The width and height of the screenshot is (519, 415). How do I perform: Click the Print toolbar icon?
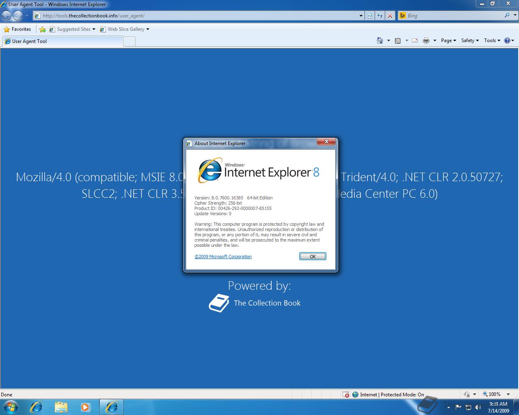[426, 41]
